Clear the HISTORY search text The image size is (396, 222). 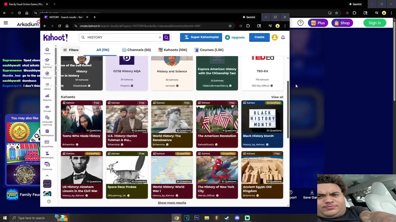click(160, 37)
